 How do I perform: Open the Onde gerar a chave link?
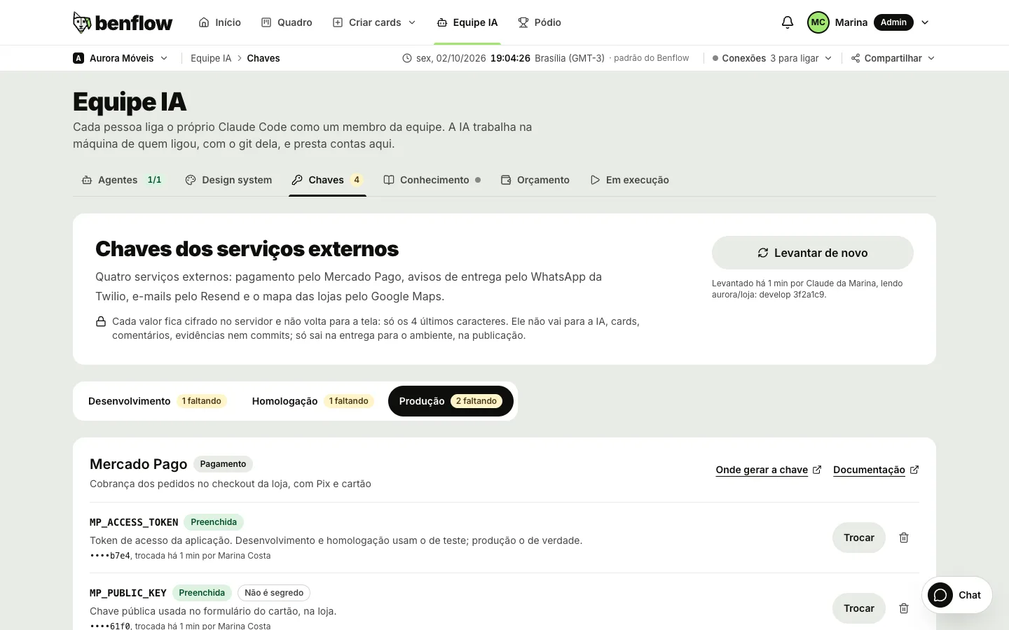[x=769, y=470]
